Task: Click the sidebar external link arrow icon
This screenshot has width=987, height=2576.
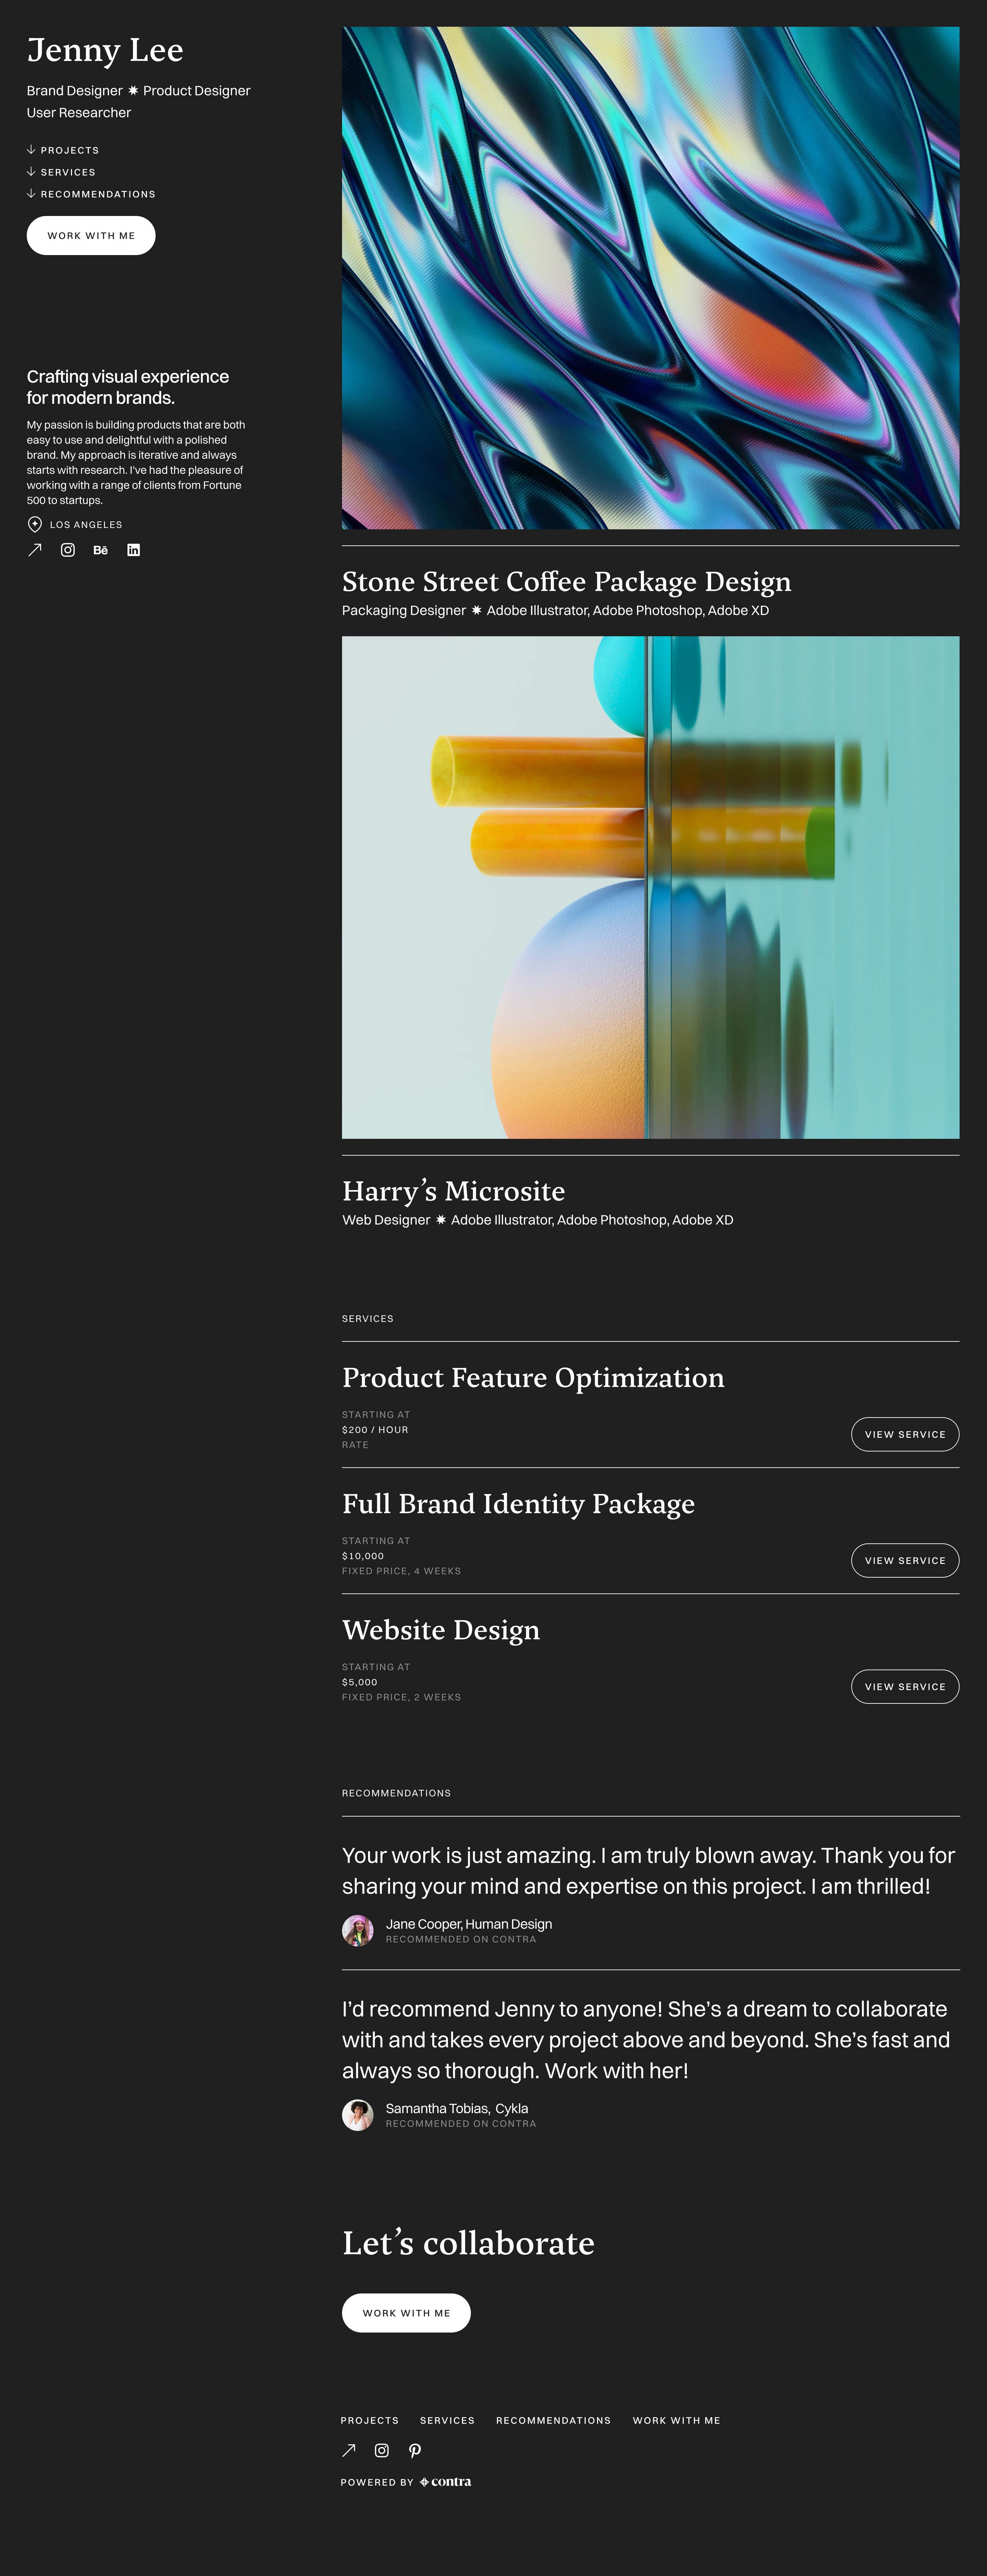Action: 35,550
